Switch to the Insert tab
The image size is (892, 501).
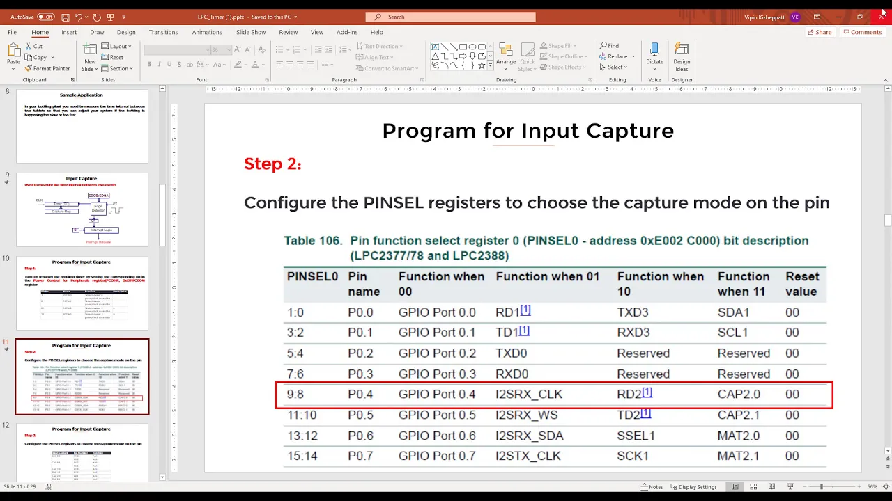click(69, 32)
